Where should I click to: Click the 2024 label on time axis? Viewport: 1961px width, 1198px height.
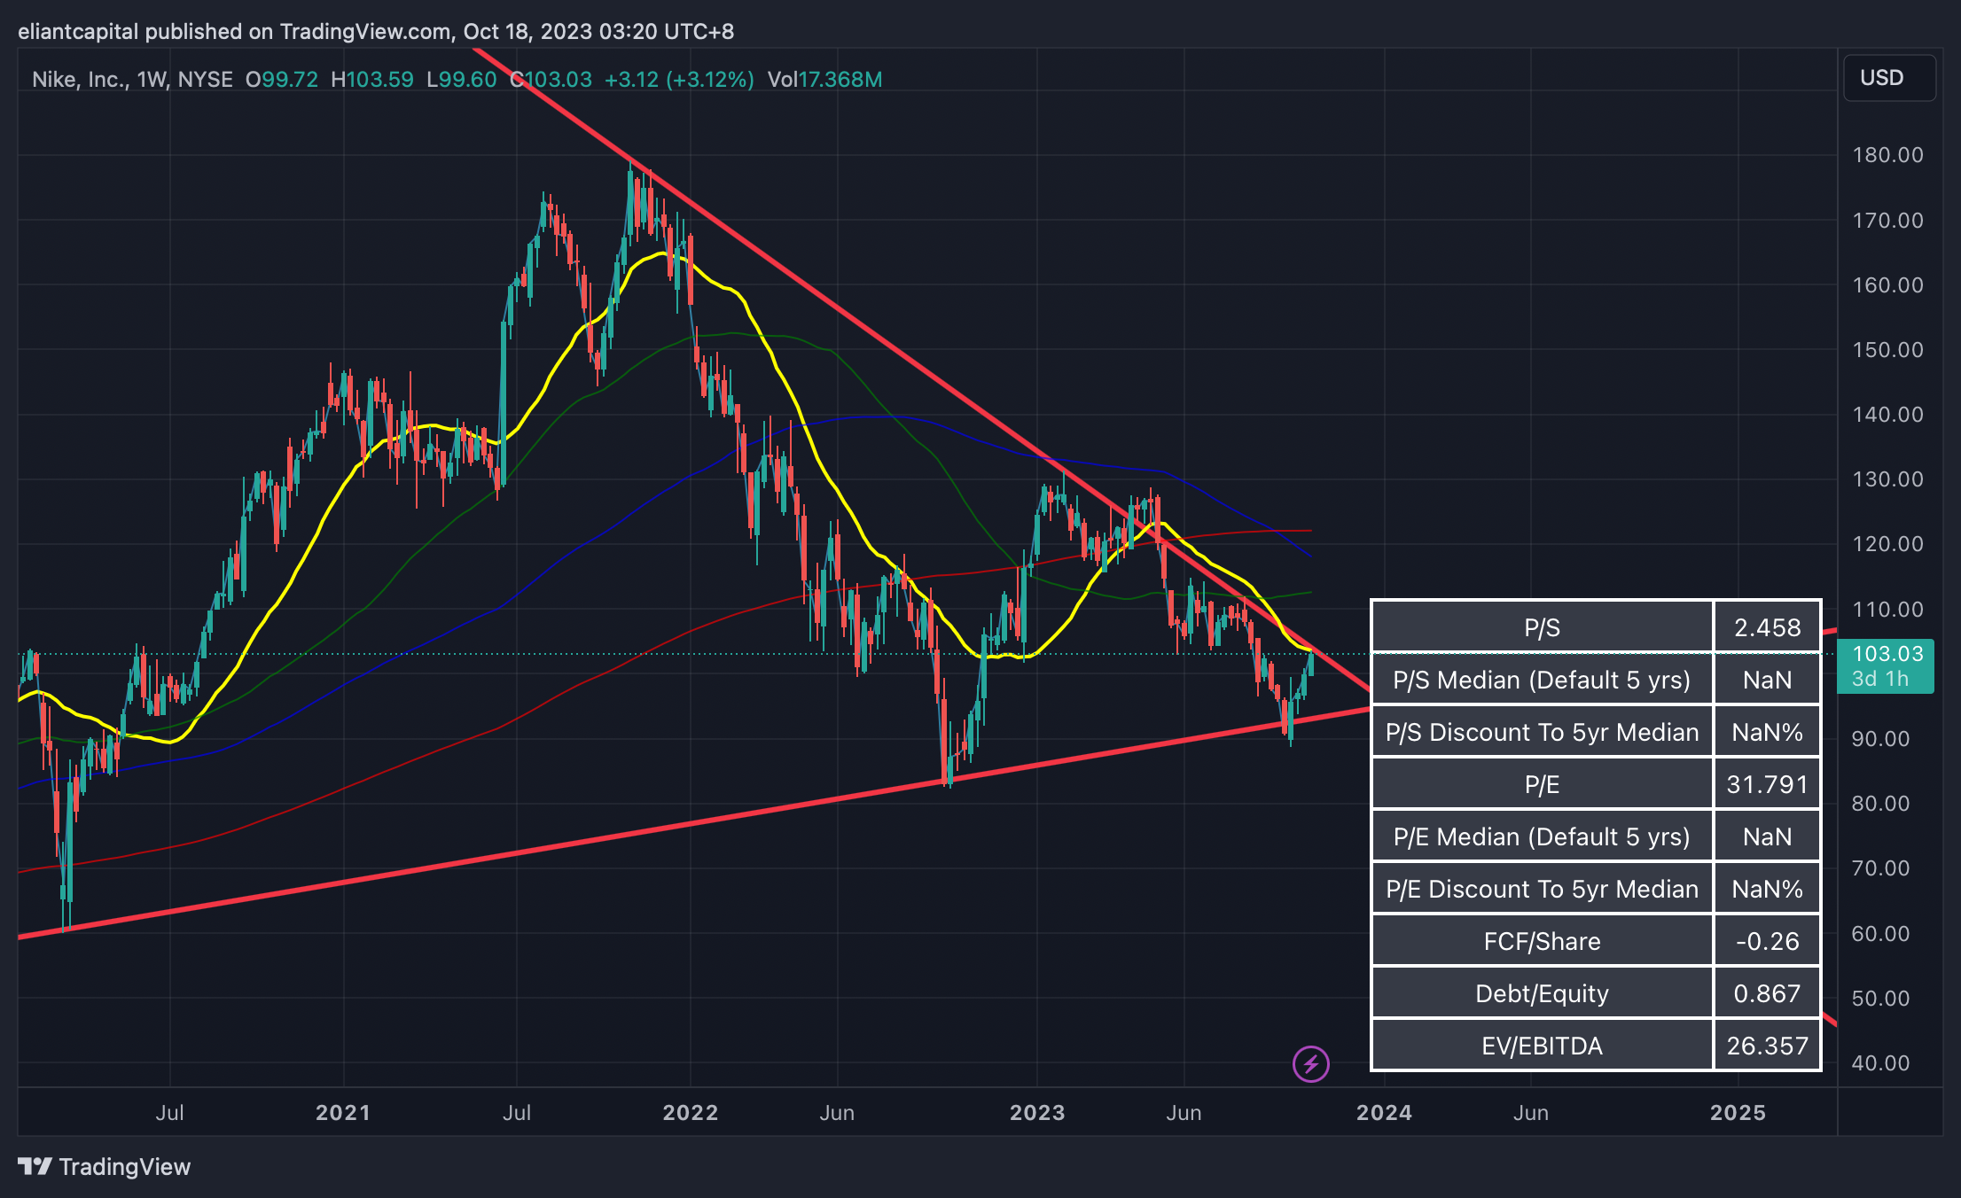click(1384, 1113)
